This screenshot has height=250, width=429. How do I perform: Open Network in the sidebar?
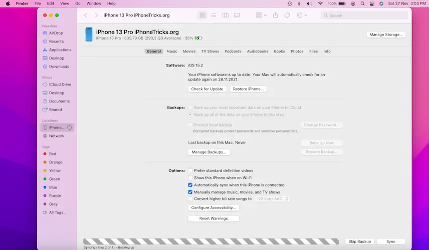[x=57, y=136]
